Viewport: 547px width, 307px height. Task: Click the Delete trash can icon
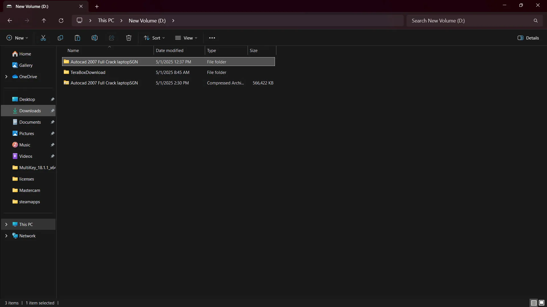(x=129, y=38)
